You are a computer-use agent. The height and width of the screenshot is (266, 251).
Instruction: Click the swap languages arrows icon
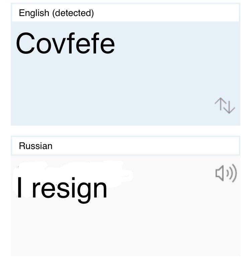[x=225, y=105]
